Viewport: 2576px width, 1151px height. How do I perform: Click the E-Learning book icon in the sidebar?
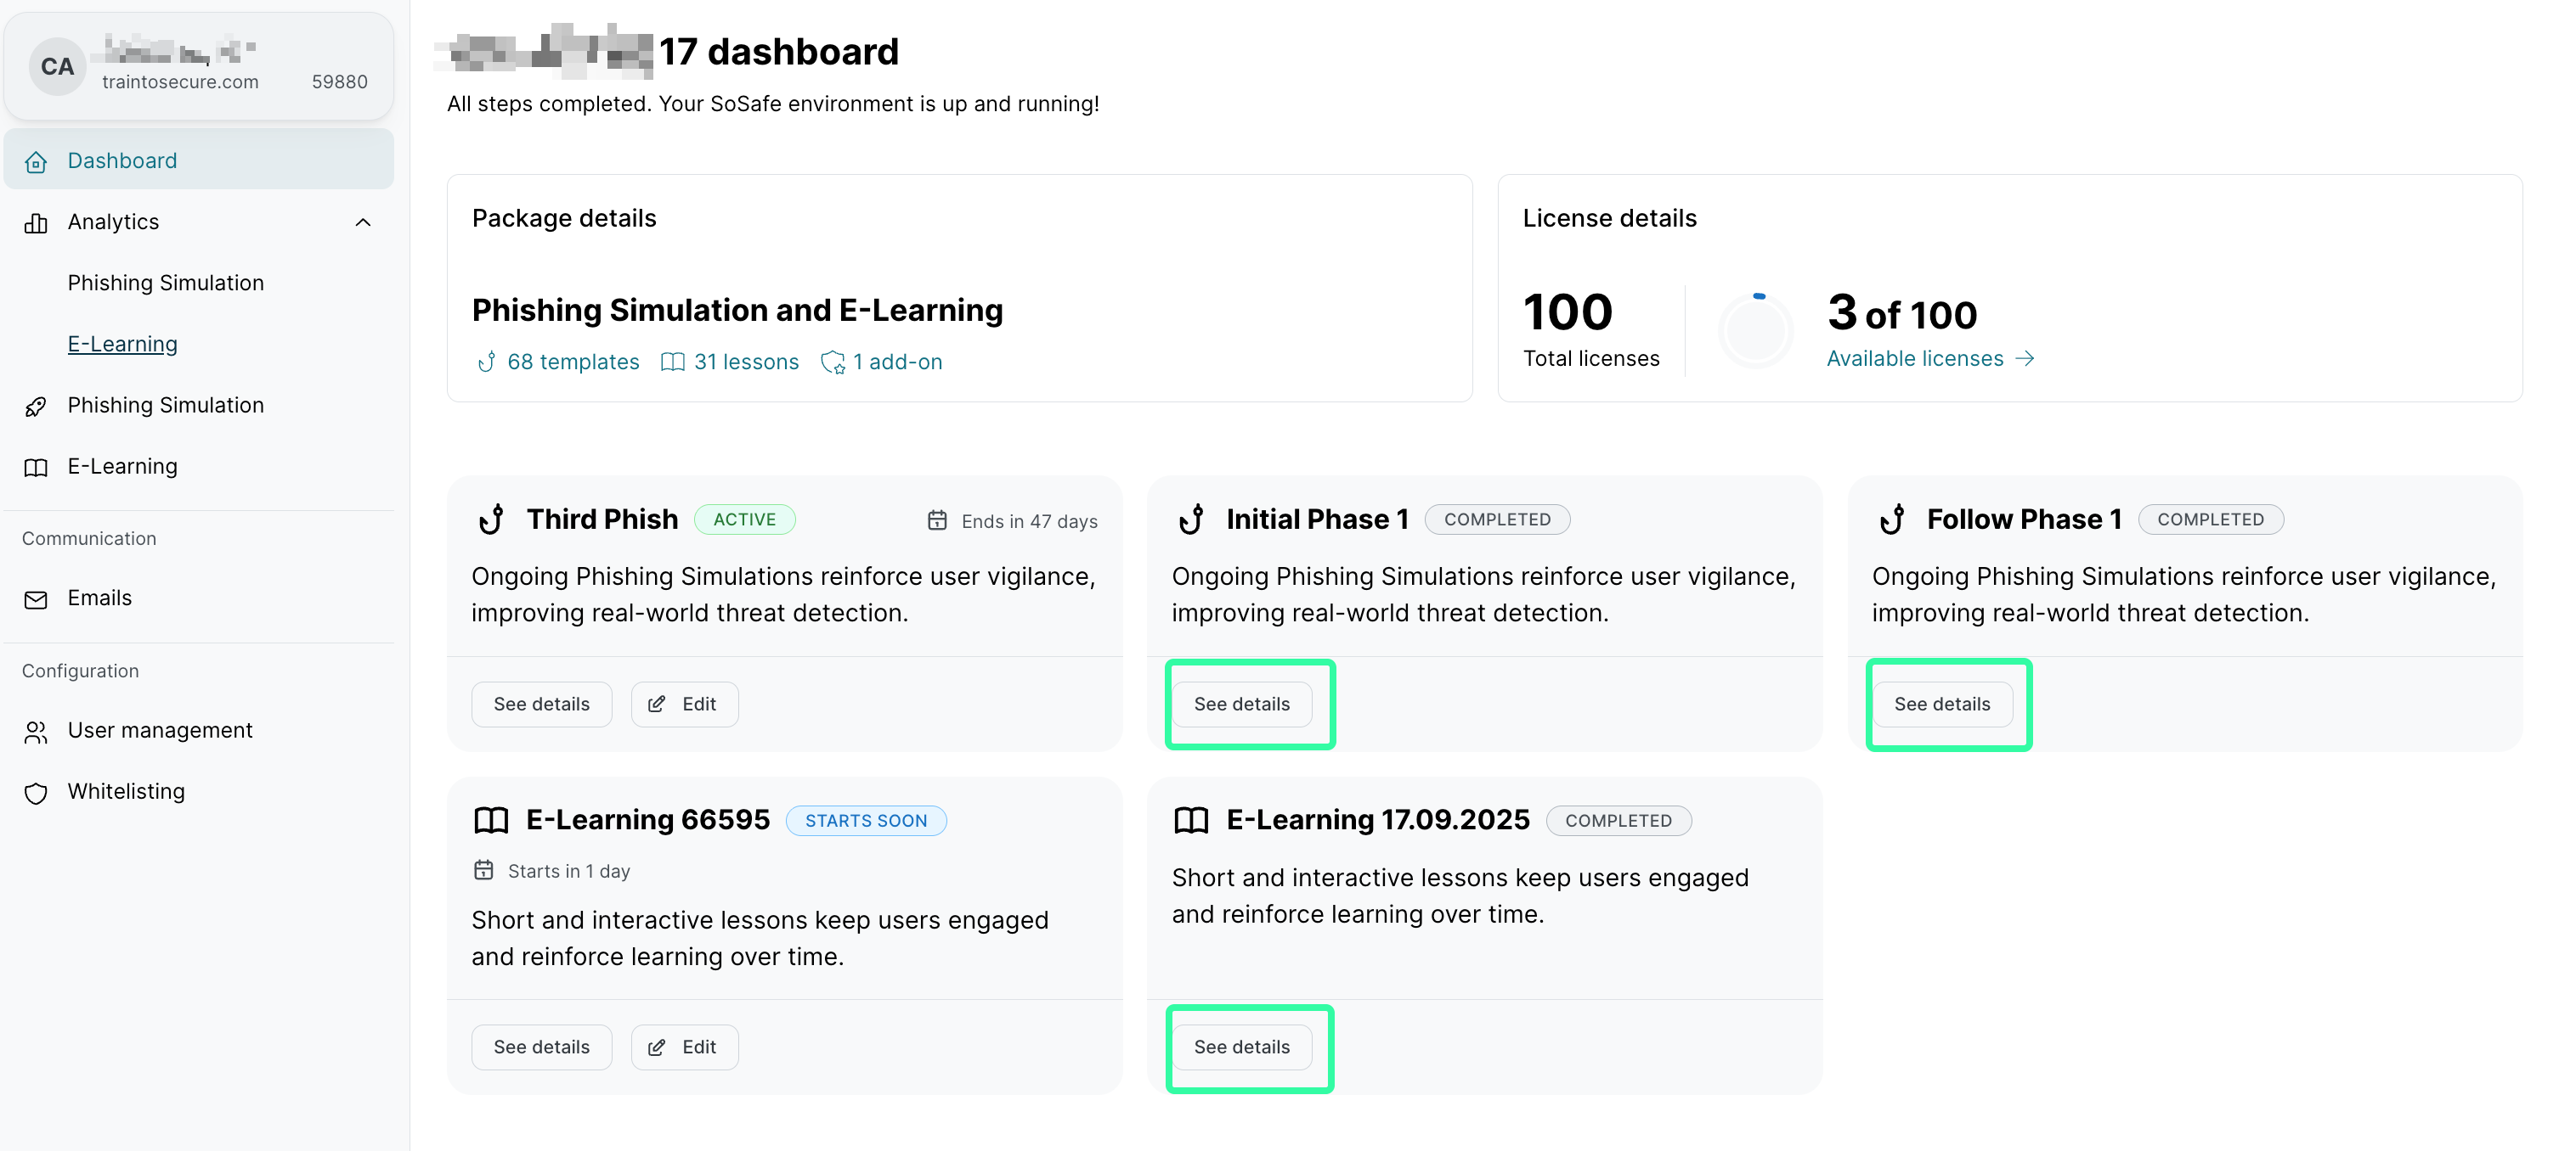click(x=36, y=467)
